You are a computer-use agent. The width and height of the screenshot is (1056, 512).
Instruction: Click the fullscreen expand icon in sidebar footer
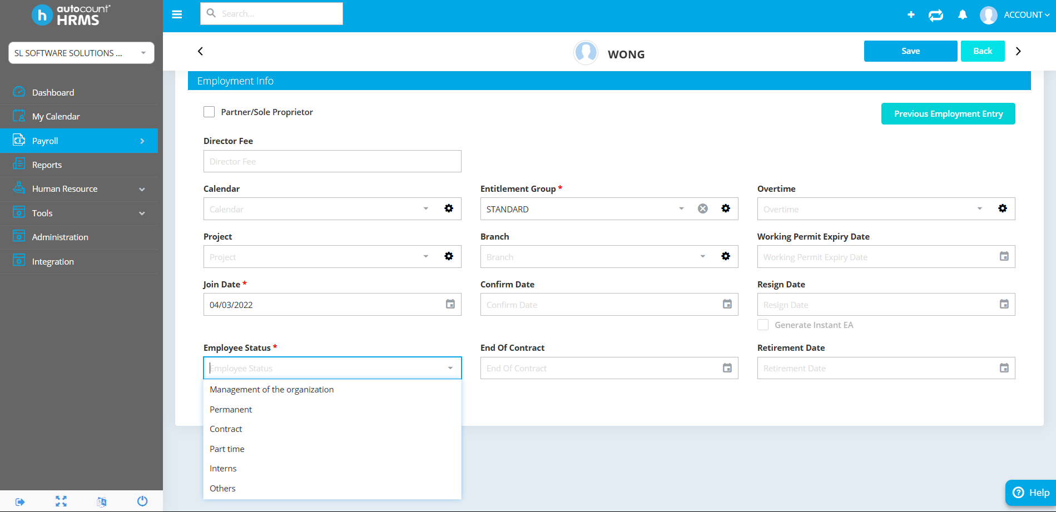point(61,501)
